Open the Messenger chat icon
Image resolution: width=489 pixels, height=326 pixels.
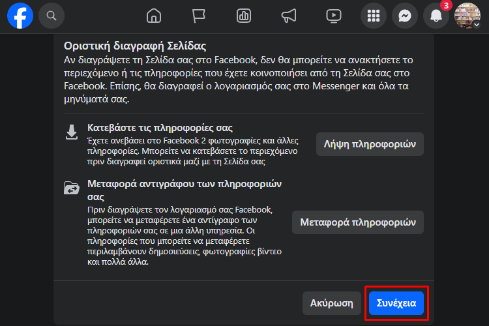[405, 16]
